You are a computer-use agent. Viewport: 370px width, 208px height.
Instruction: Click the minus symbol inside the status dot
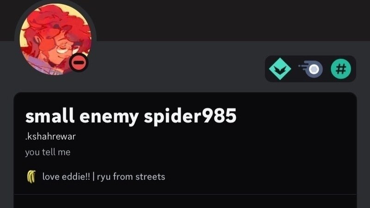79,62
